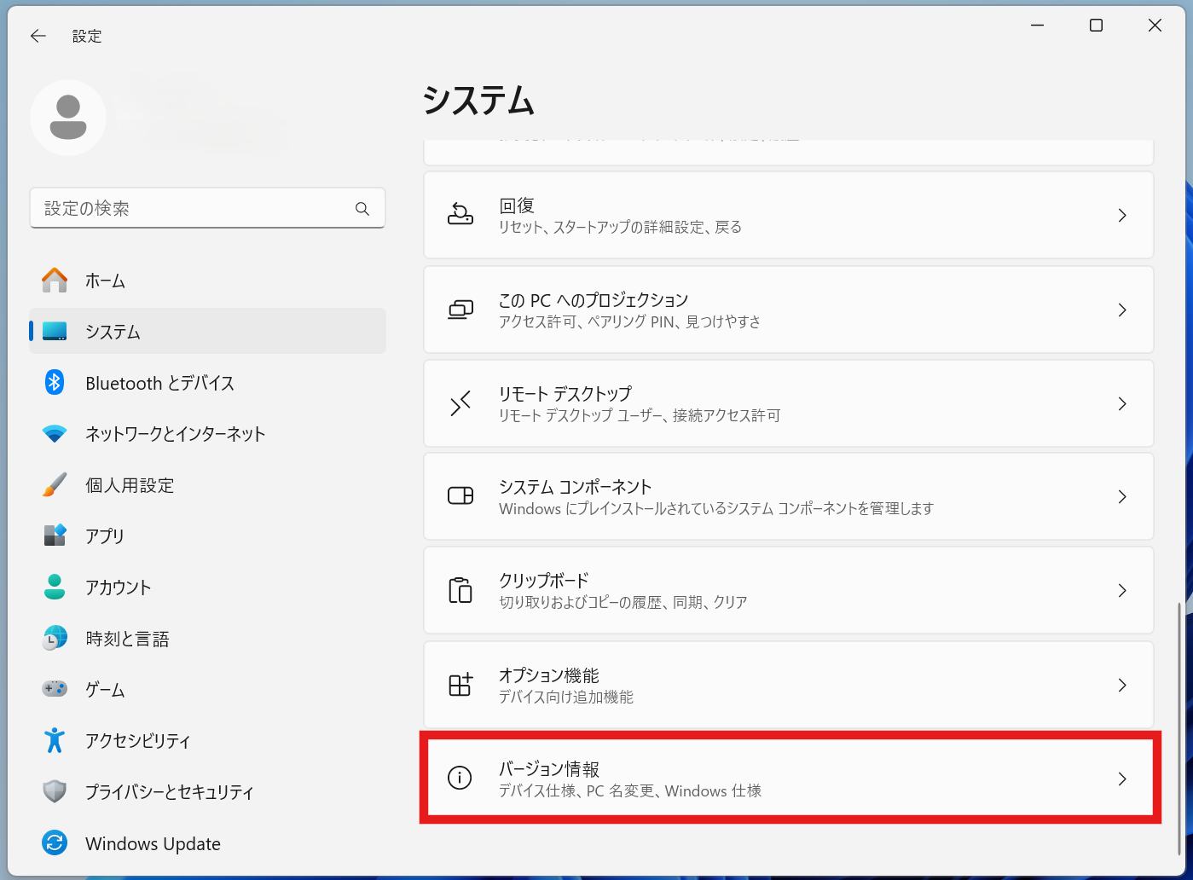The image size is (1193, 880).
Task: Click the network Wi-Fi icon
Action: 55,434
